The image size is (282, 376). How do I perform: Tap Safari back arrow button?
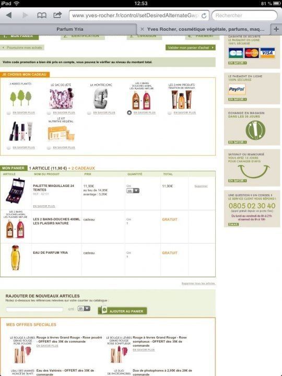tap(9, 15)
